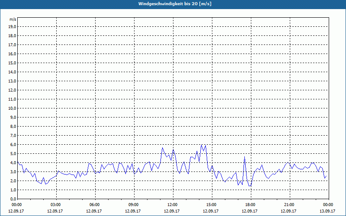Image resolution: width=346 pixels, height=216 pixels.
Task: Click the "m/s" unit label
Action: pos(13,19)
